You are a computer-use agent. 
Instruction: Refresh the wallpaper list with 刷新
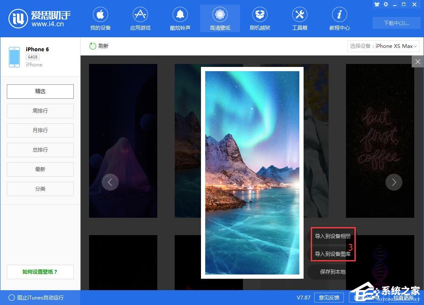click(99, 46)
